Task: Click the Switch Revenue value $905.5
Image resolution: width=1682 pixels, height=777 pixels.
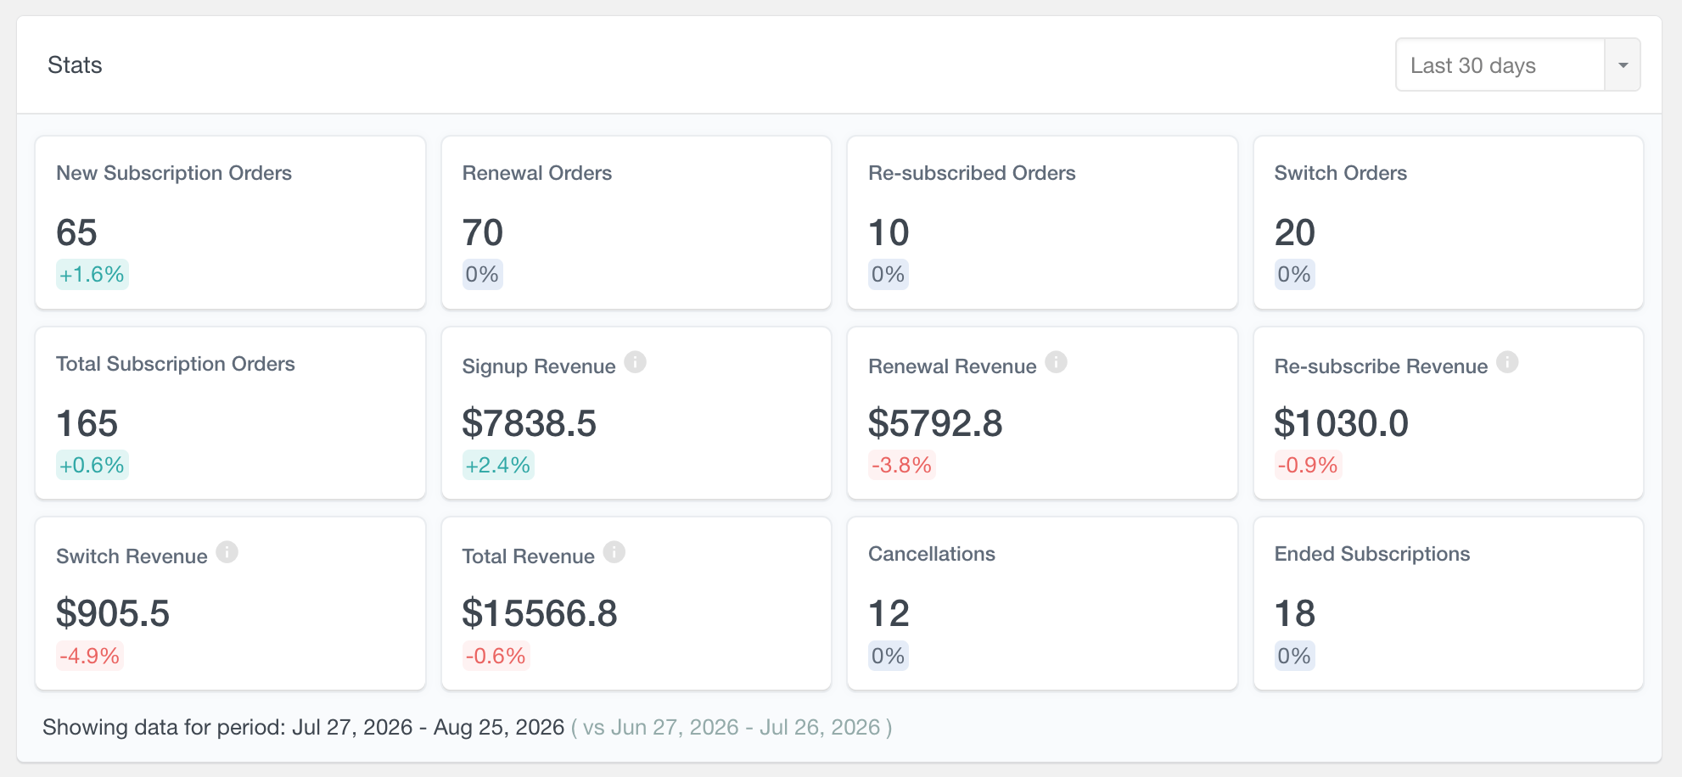Action: tap(113, 613)
